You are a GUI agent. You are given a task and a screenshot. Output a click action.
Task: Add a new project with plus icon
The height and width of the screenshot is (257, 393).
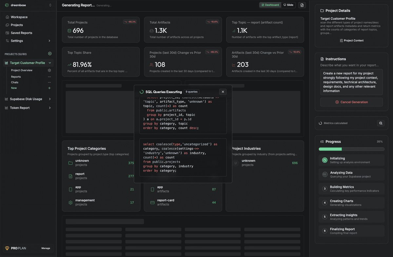pos(49,54)
